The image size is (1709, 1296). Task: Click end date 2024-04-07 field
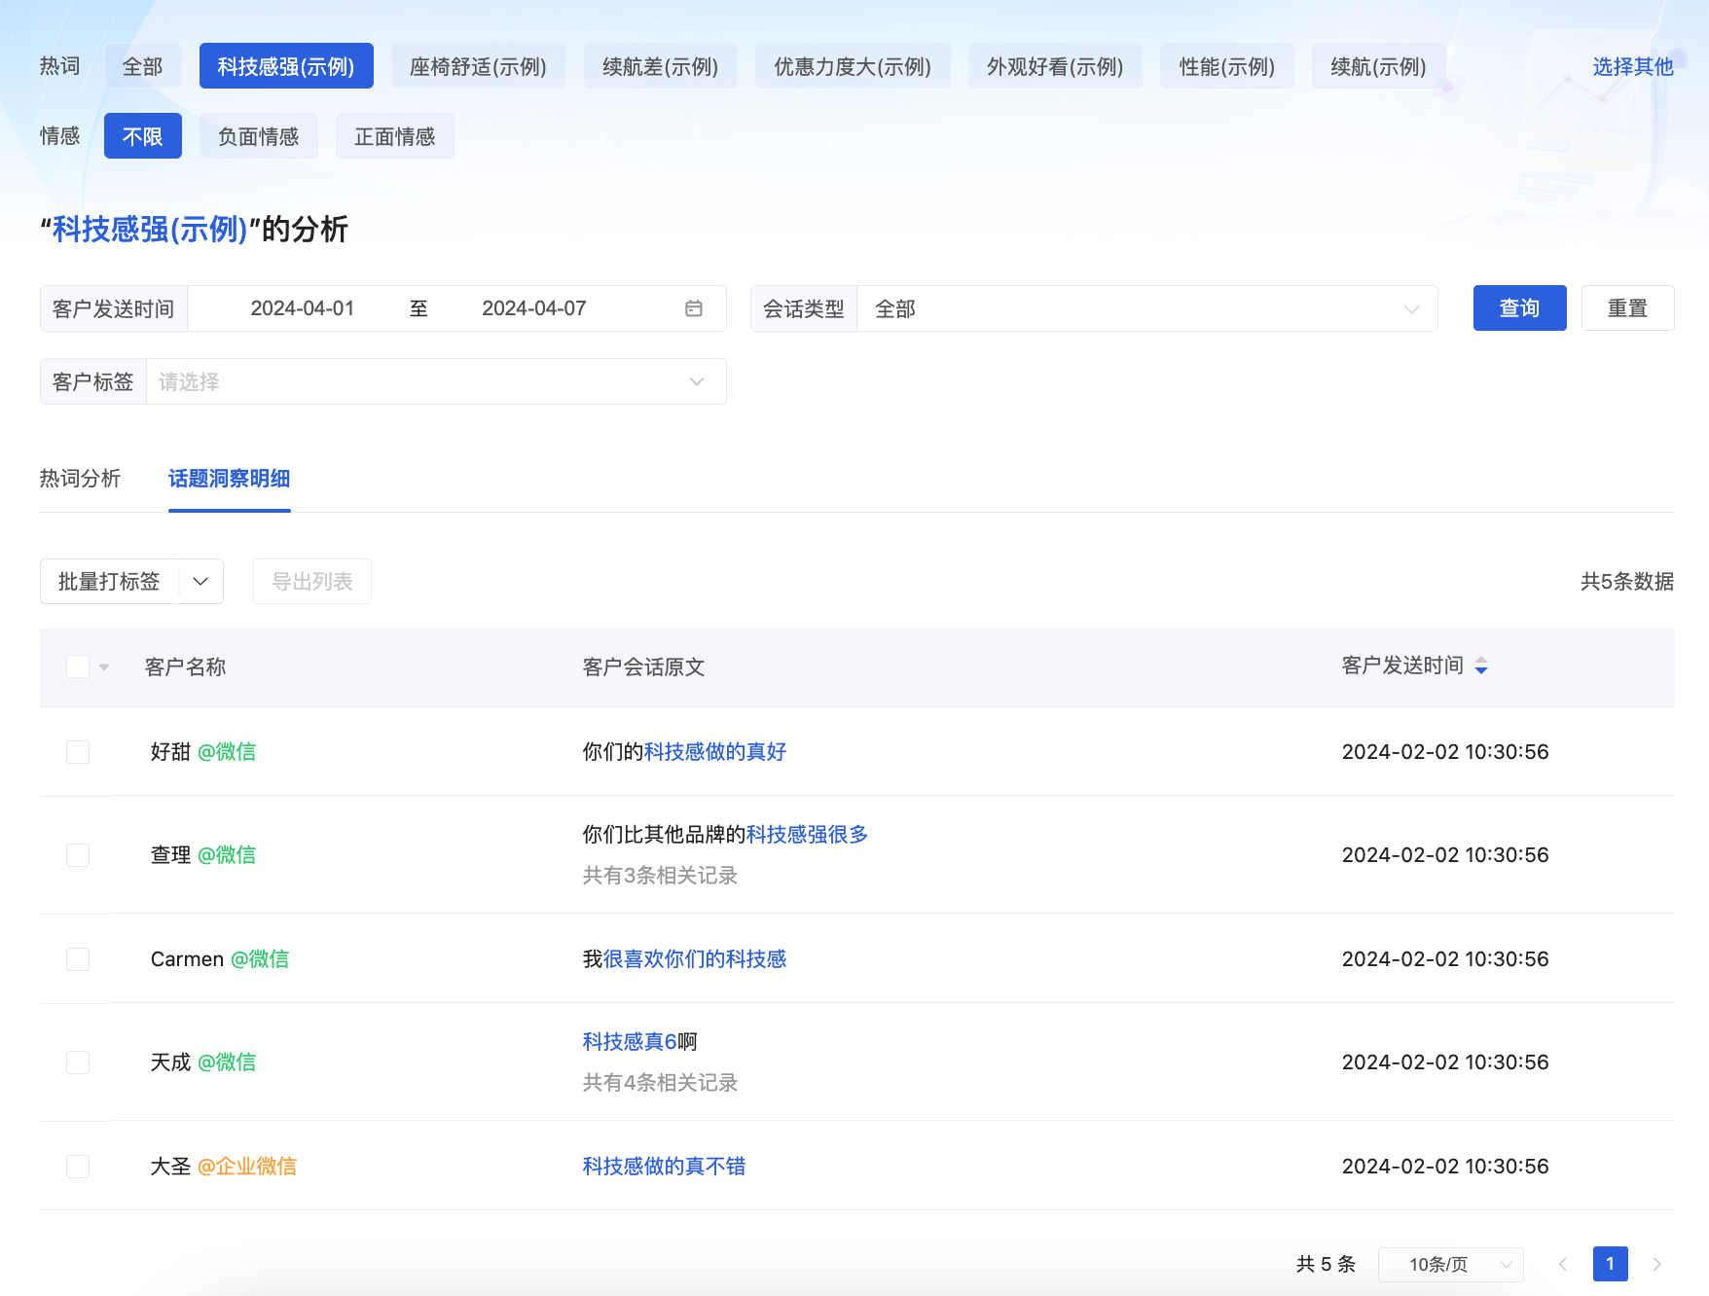coord(534,308)
